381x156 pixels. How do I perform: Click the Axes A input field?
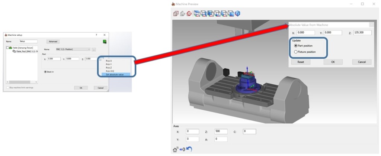[221, 139]
